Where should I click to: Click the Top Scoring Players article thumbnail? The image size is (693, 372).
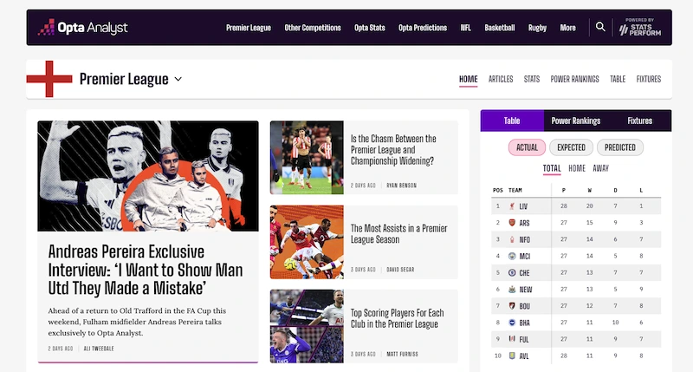pyautogui.click(x=307, y=325)
